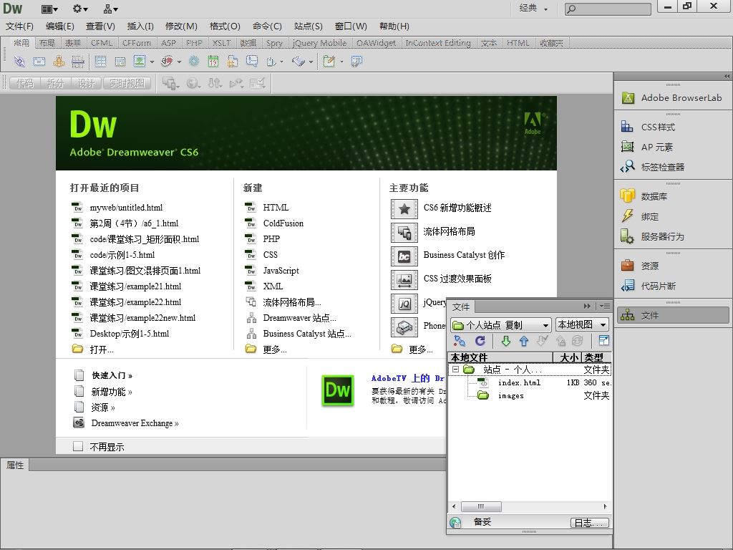Viewport: 733px width, 550px height.
Task: Put files to server blue arrow
Action: click(523, 341)
